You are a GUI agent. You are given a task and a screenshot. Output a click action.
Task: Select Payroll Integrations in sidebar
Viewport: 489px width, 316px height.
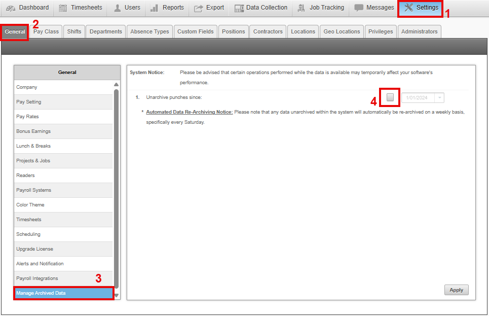63,278
